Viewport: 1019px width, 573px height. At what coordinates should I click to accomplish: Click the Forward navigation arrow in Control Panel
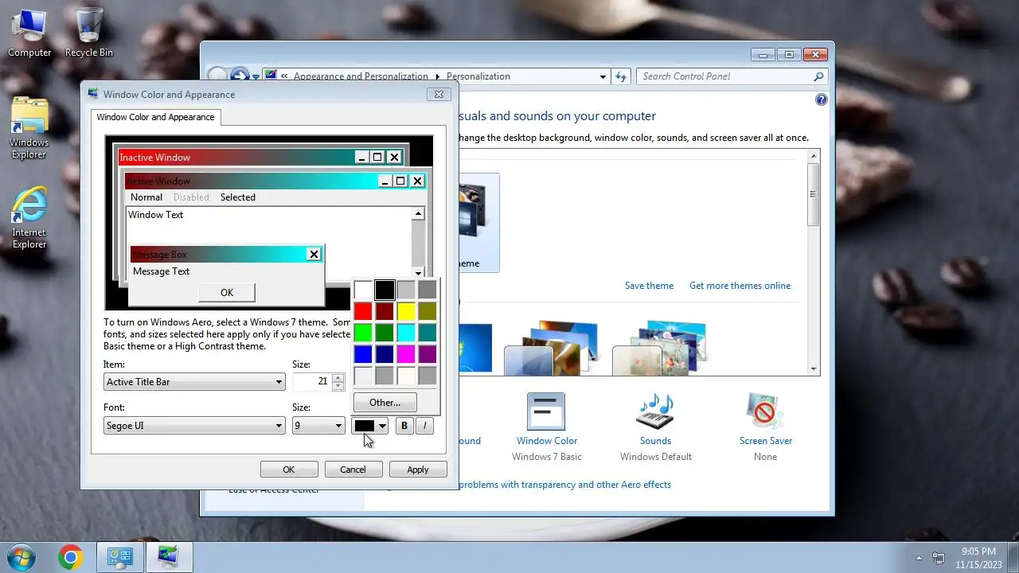click(x=240, y=76)
